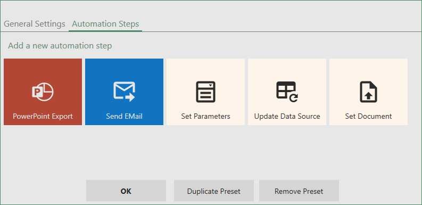Click the table refresh icon for data source
The image size is (422, 205).
coord(287,92)
